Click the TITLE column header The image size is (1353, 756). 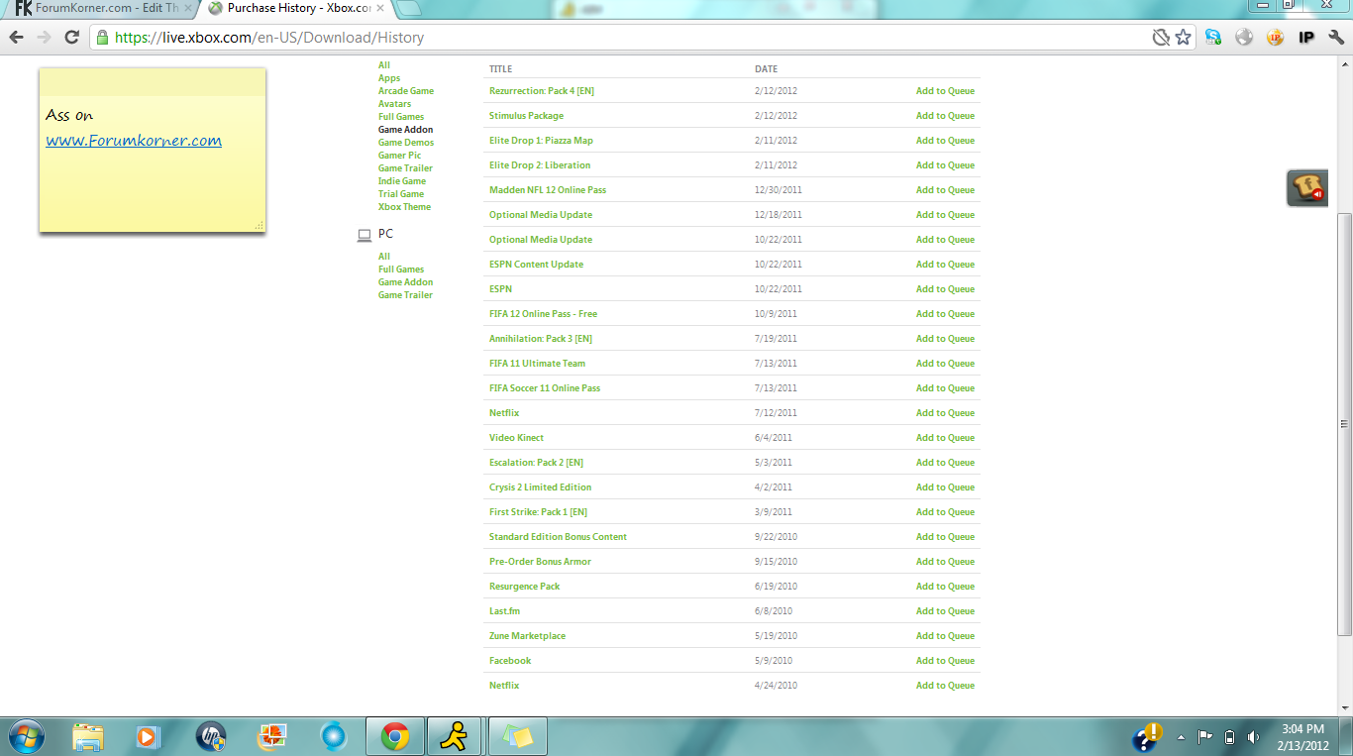500,69
